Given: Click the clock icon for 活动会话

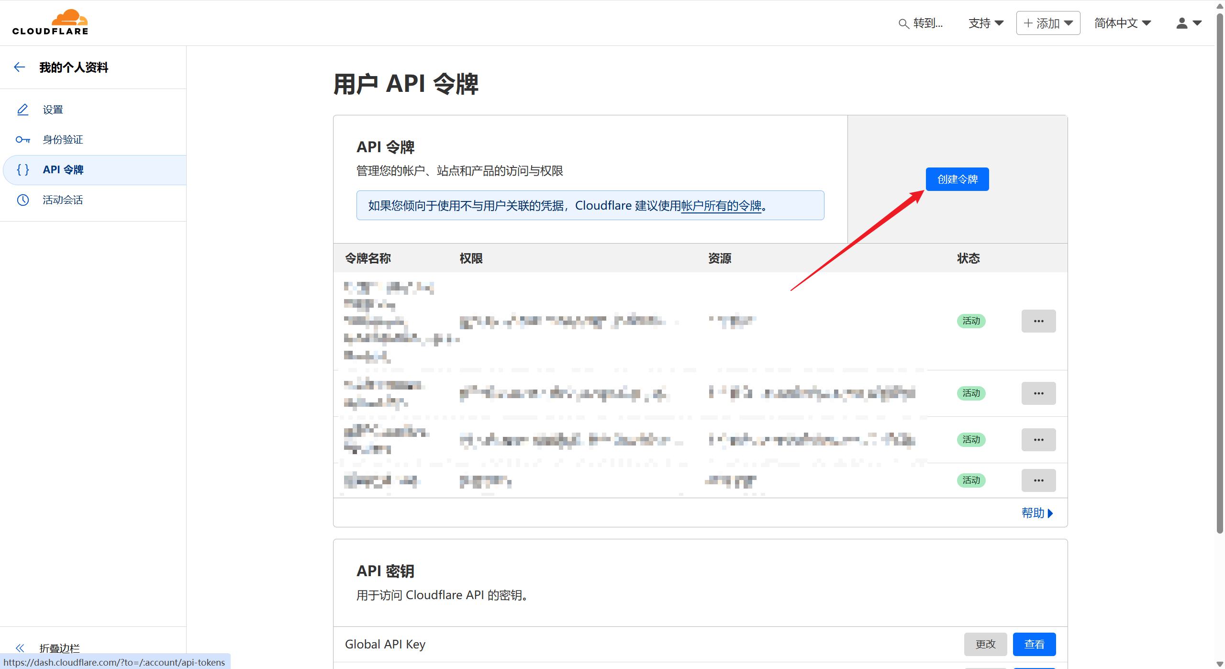Looking at the screenshot, I should (x=22, y=200).
